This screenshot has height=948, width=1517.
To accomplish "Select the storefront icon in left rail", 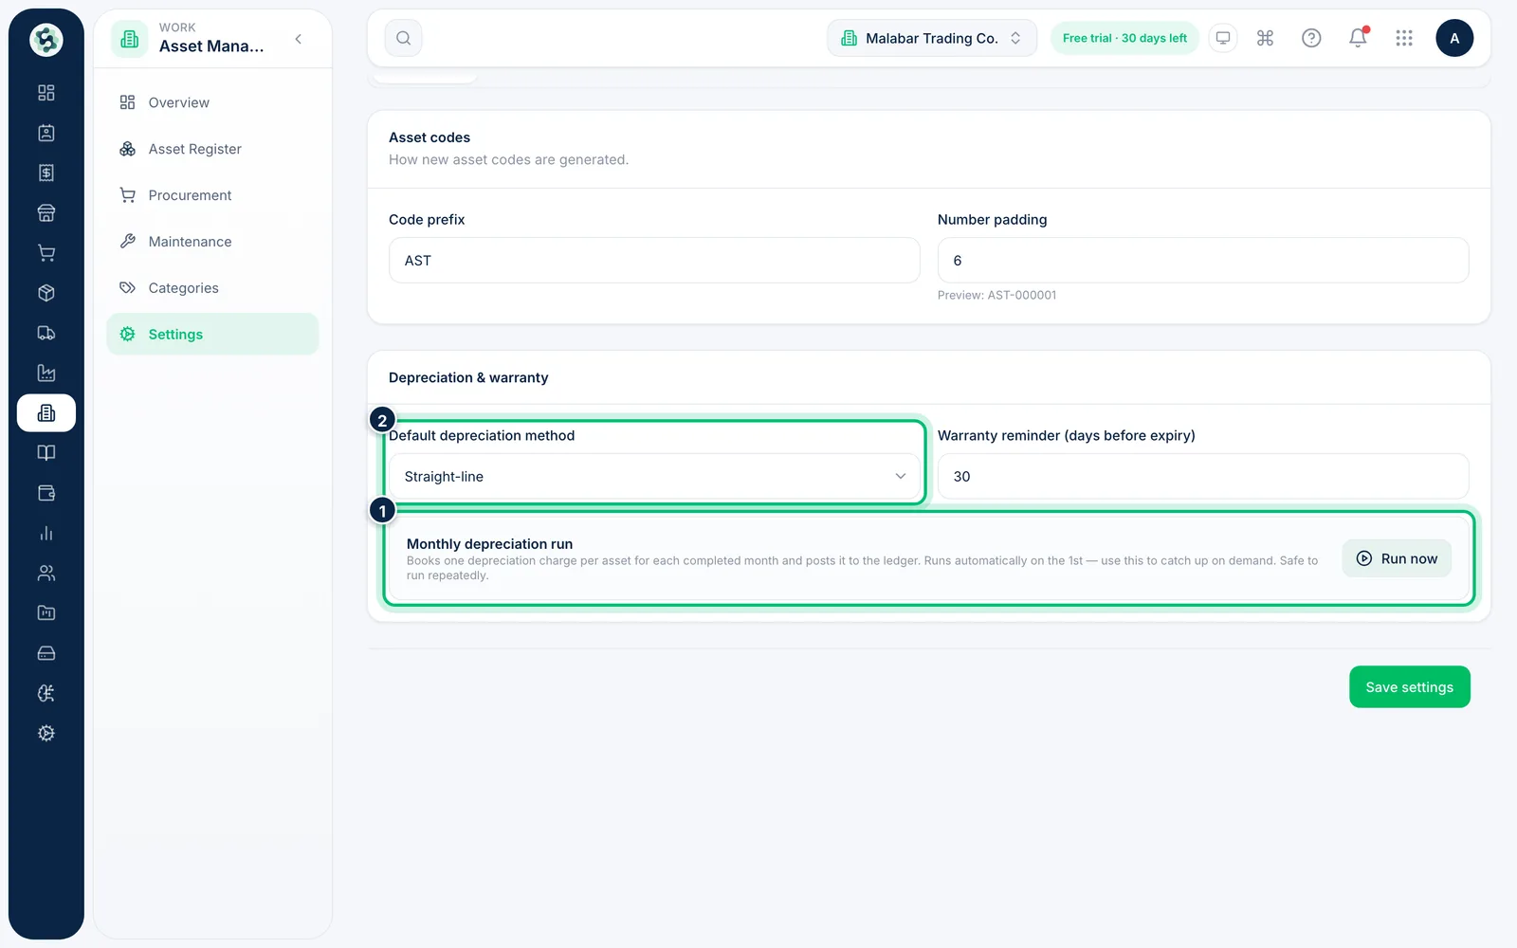I will coord(46,213).
